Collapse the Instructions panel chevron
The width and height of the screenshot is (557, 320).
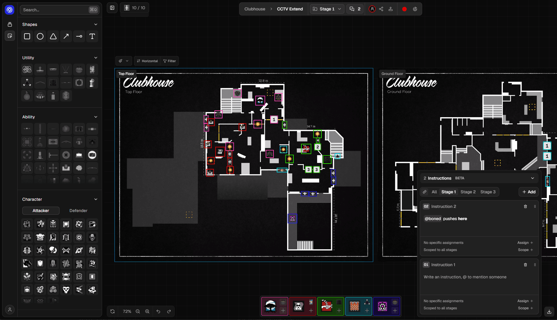click(533, 178)
